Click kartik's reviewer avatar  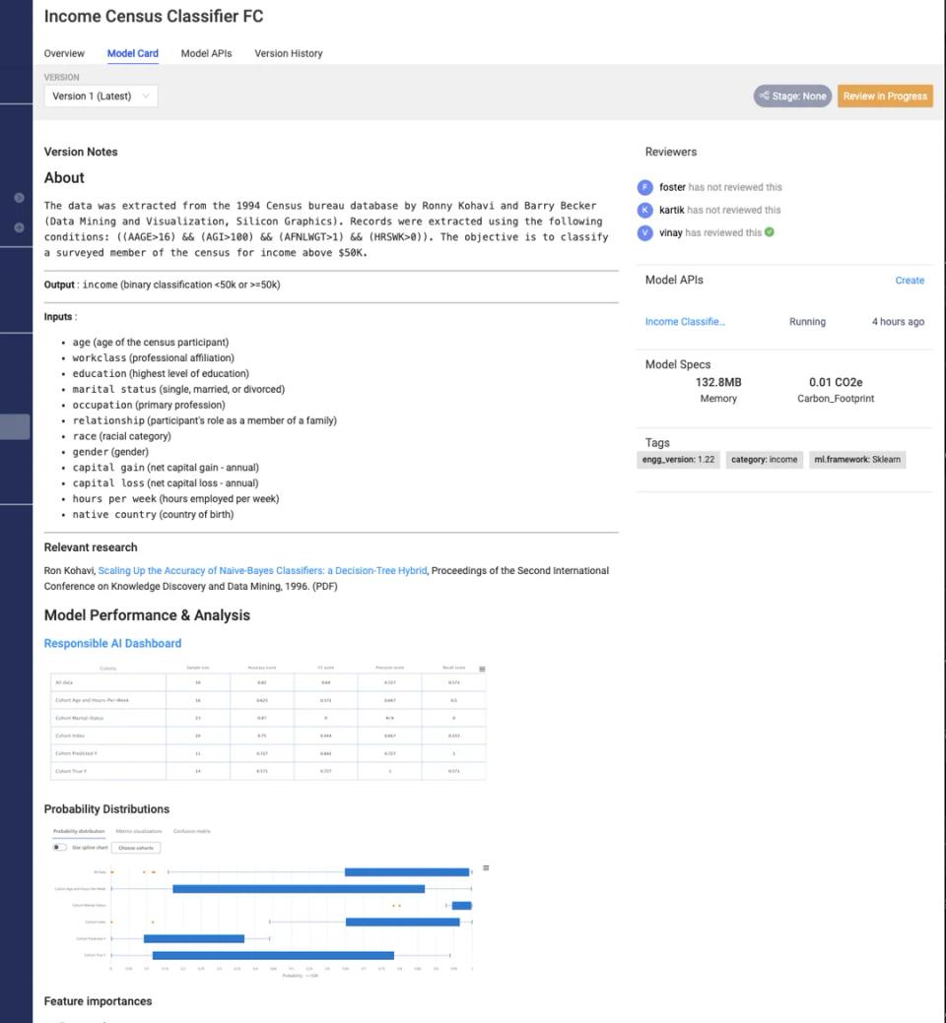[x=645, y=210]
